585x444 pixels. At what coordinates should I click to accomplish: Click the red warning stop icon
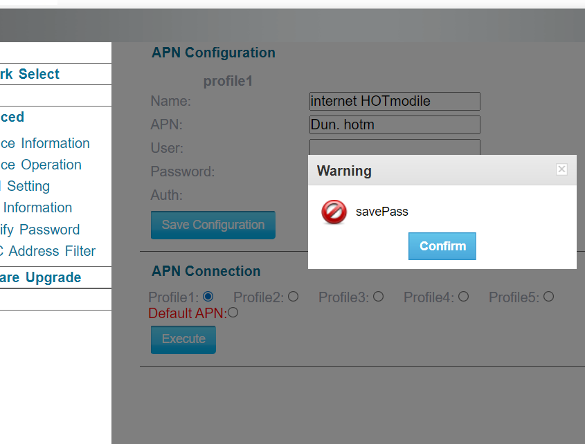coord(334,212)
